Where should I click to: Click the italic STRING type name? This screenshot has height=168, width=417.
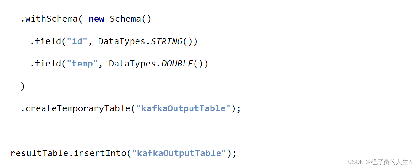point(166,41)
